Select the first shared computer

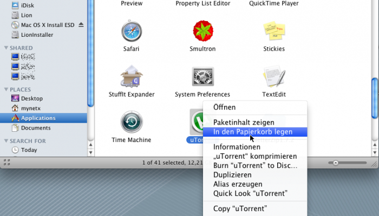click(23, 57)
